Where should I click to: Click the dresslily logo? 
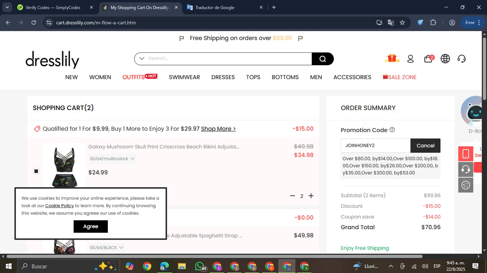52,60
